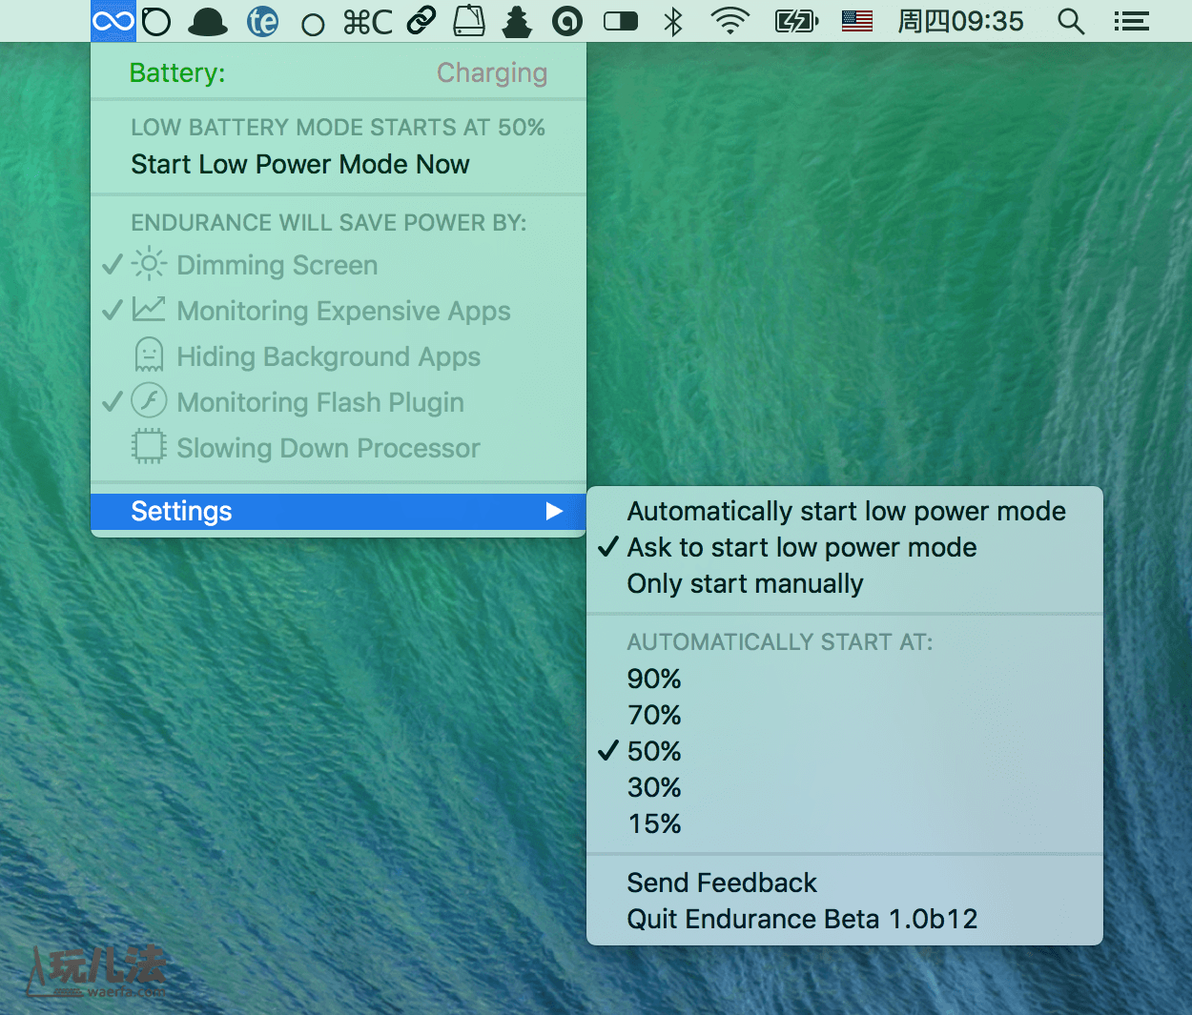Click the sun icon beside Dimming Screen
Viewport: 1192px width, 1015px height.
(x=149, y=263)
